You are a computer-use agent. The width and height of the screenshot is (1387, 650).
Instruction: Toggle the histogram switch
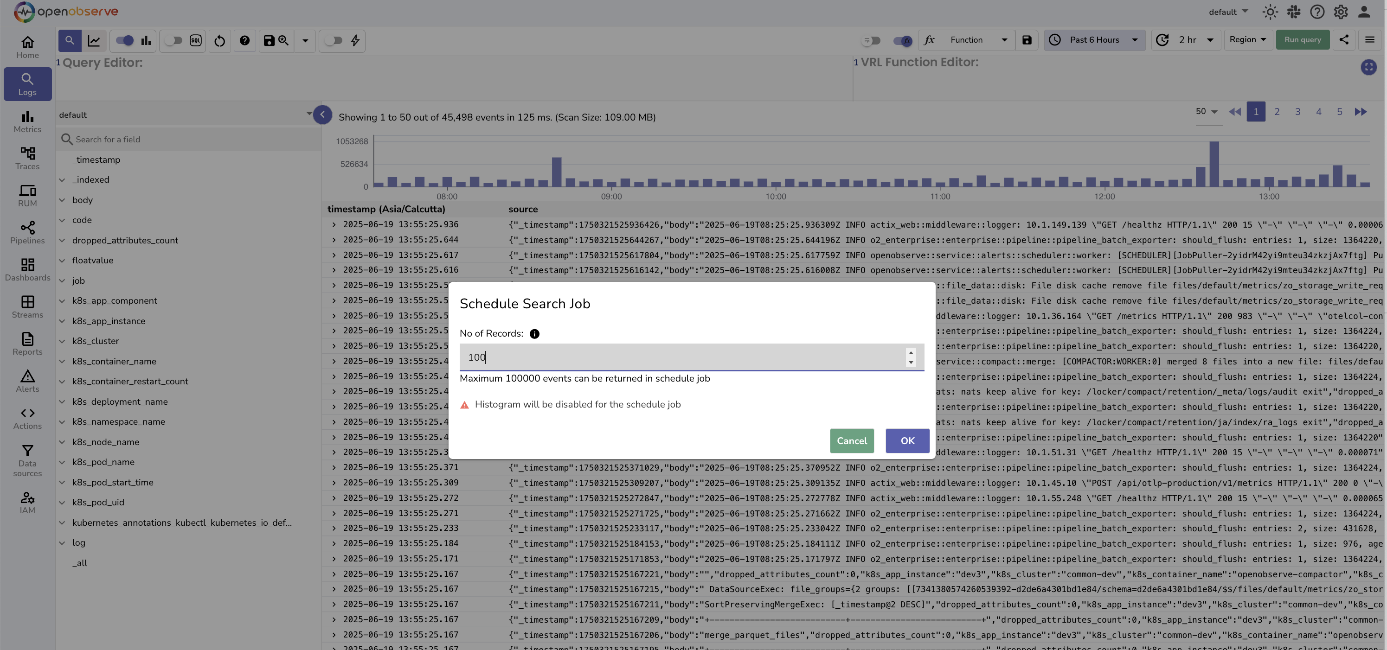[124, 40]
